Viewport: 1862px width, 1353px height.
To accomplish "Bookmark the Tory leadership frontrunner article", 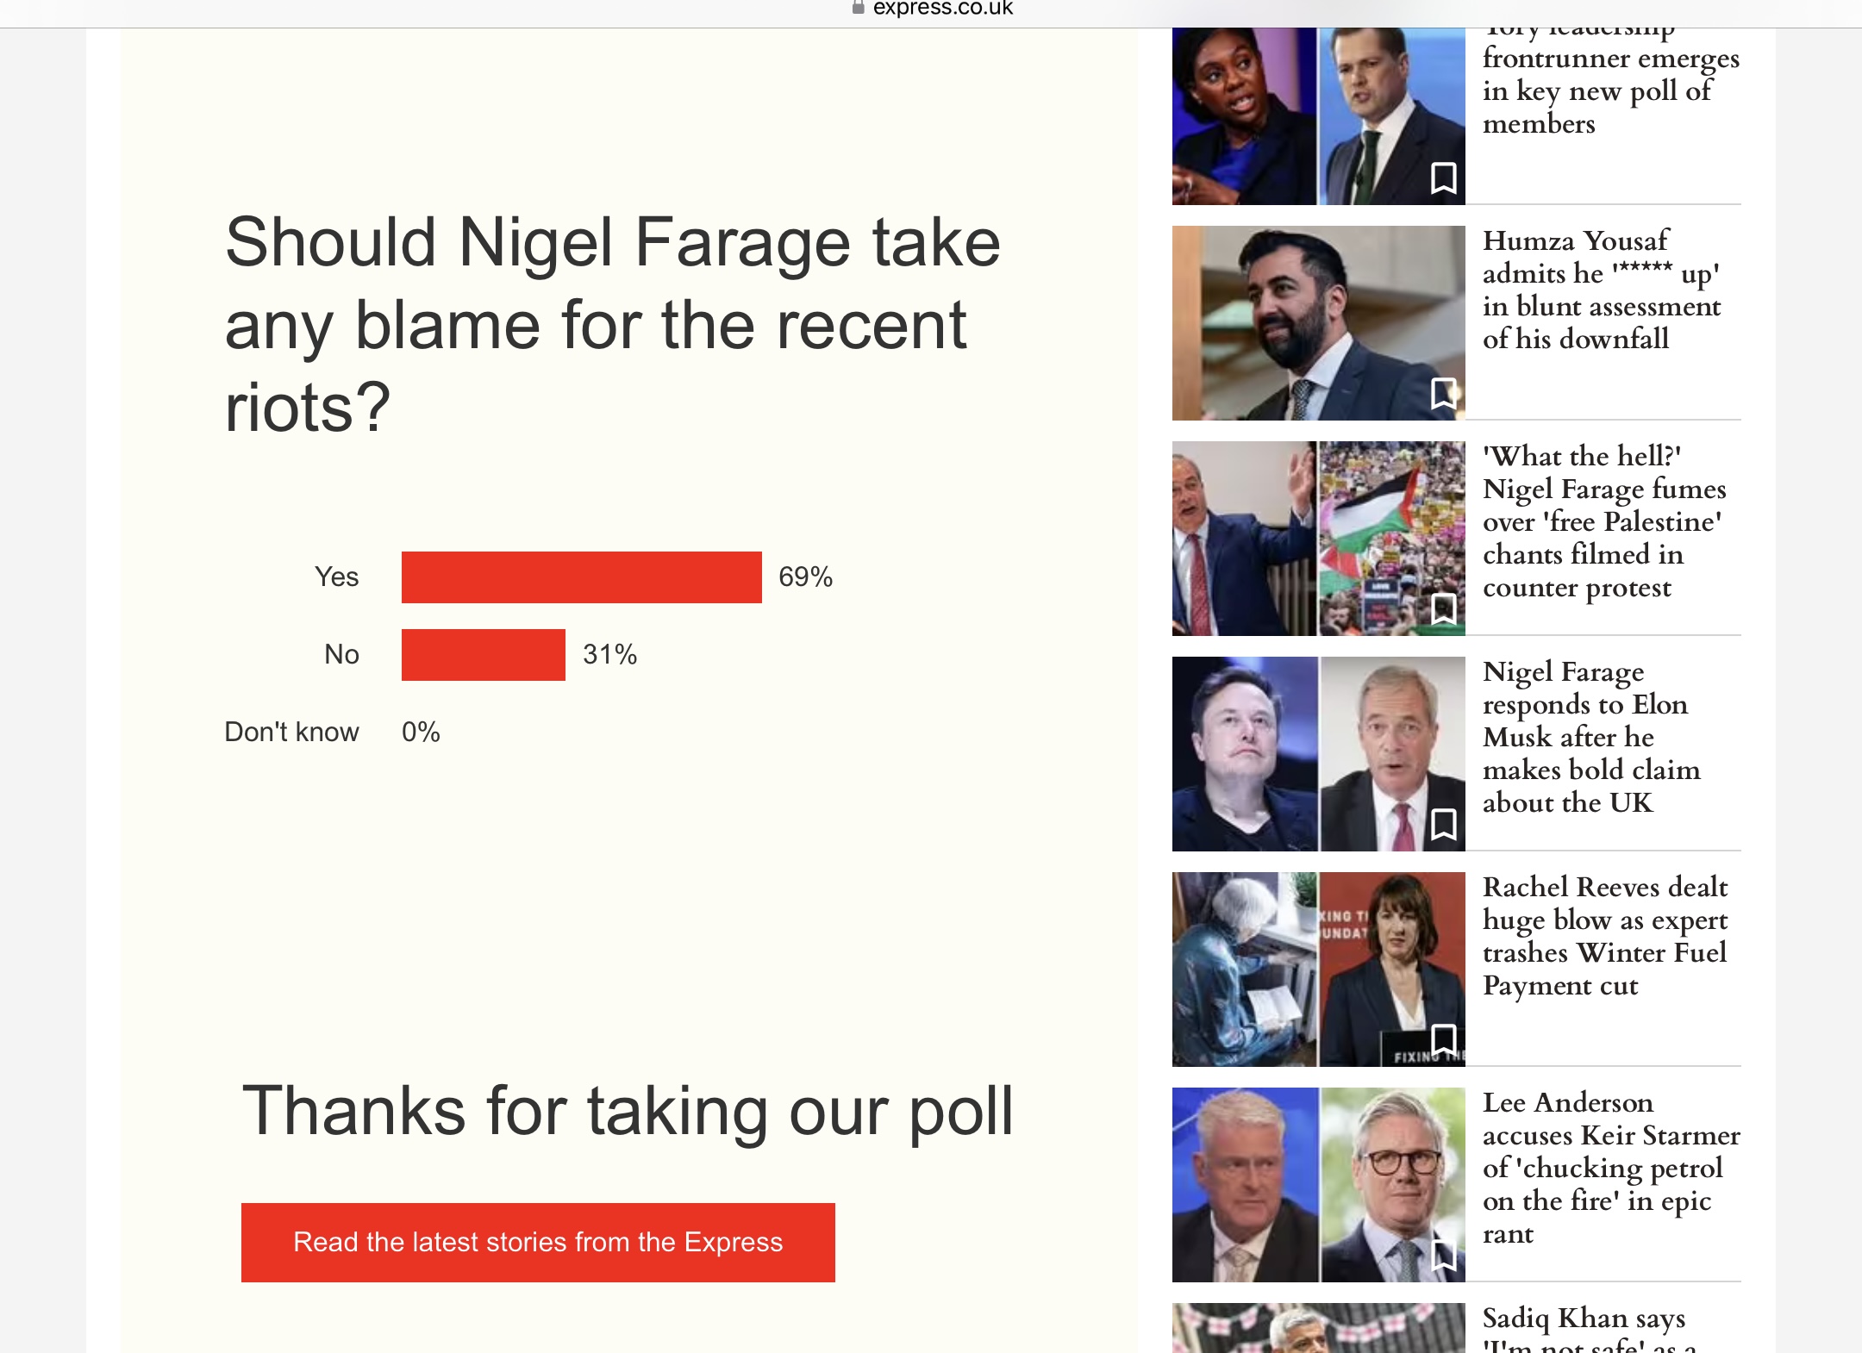I will 1444,178.
